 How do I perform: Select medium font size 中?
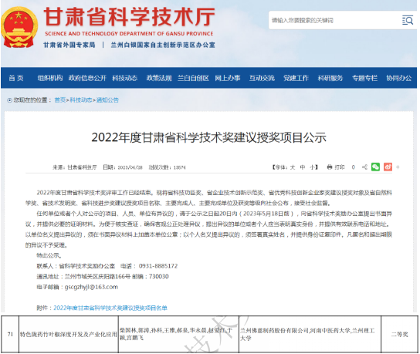(x=303, y=167)
